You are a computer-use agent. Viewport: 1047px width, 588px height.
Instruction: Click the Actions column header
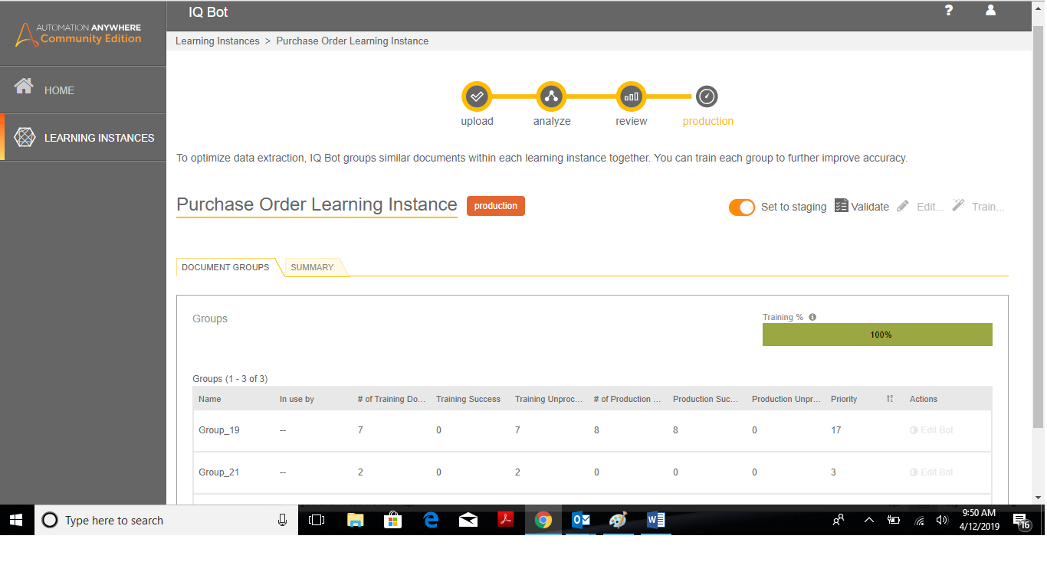[x=924, y=399]
